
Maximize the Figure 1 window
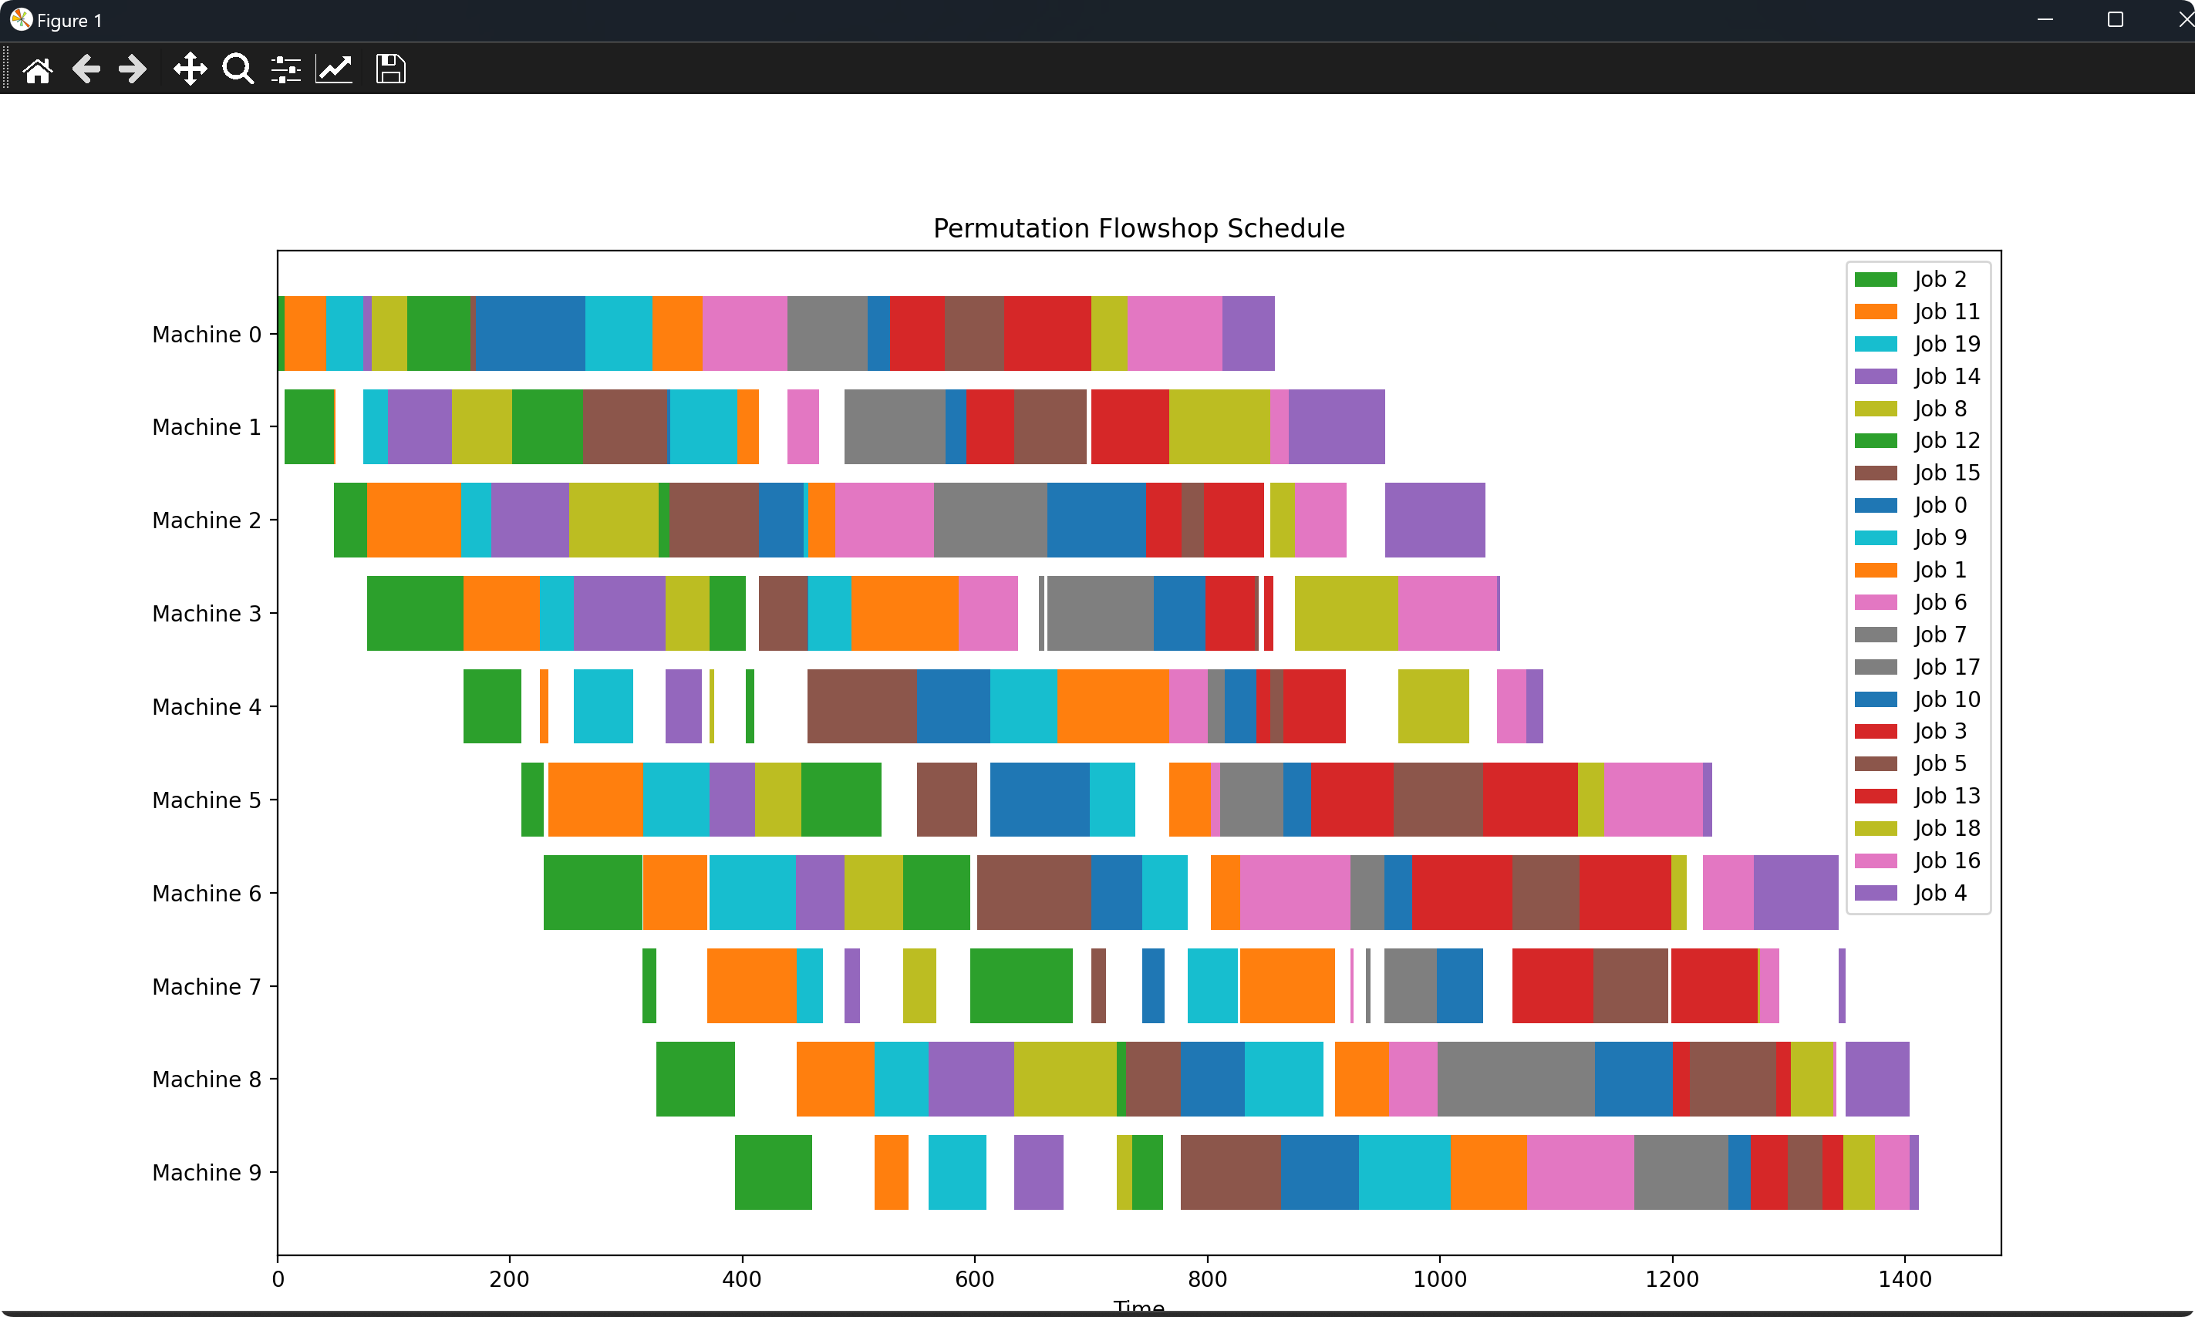pos(2115,19)
